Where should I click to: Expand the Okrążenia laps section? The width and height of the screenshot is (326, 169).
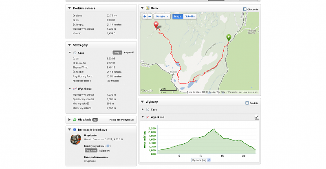click(x=69, y=120)
